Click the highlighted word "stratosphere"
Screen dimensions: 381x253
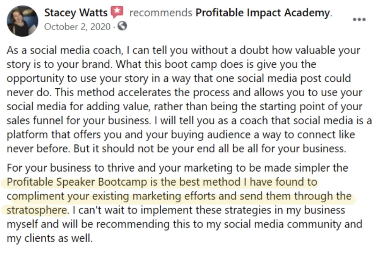coord(37,210)
